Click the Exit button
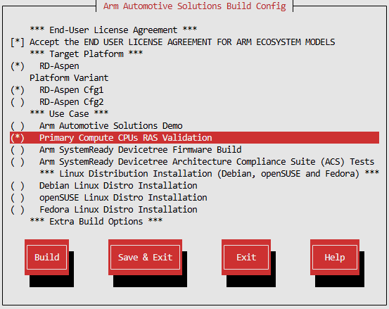The width and height of the screenshot is (389, 309). [x=246, y=257]
